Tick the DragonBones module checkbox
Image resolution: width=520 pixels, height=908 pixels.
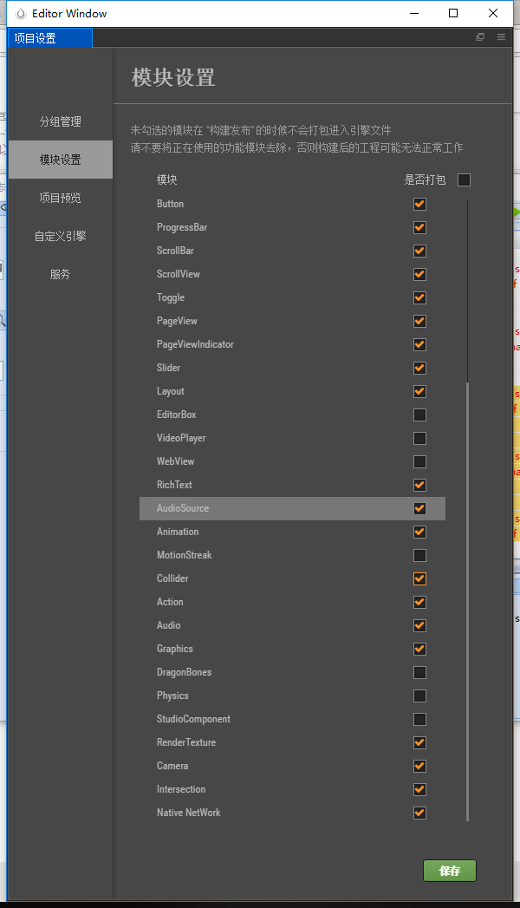tap(419, 672)
